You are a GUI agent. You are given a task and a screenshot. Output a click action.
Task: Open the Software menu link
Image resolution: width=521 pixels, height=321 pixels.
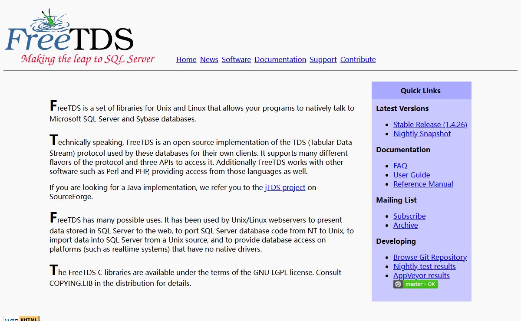pyautogui.click(x=236, y=59)
